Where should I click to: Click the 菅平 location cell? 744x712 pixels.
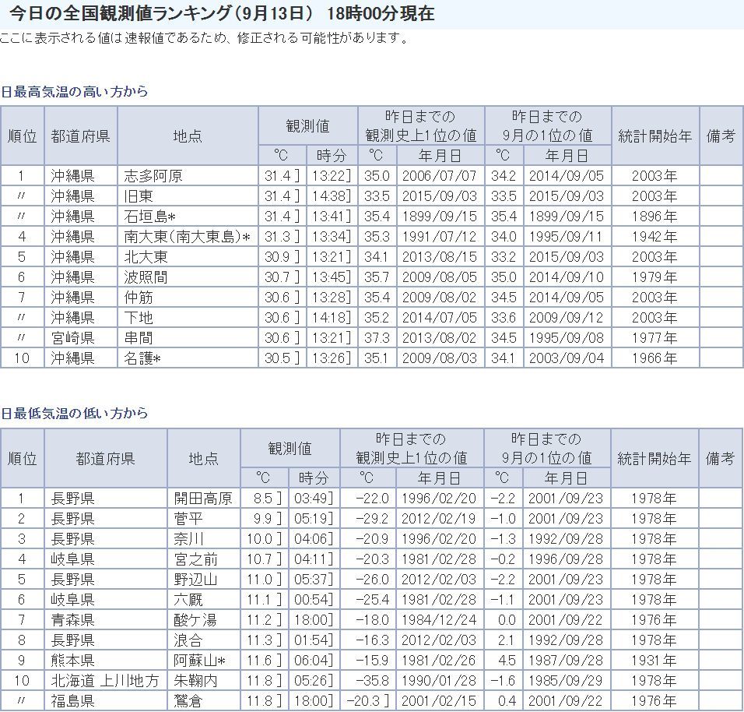[189, 519]
